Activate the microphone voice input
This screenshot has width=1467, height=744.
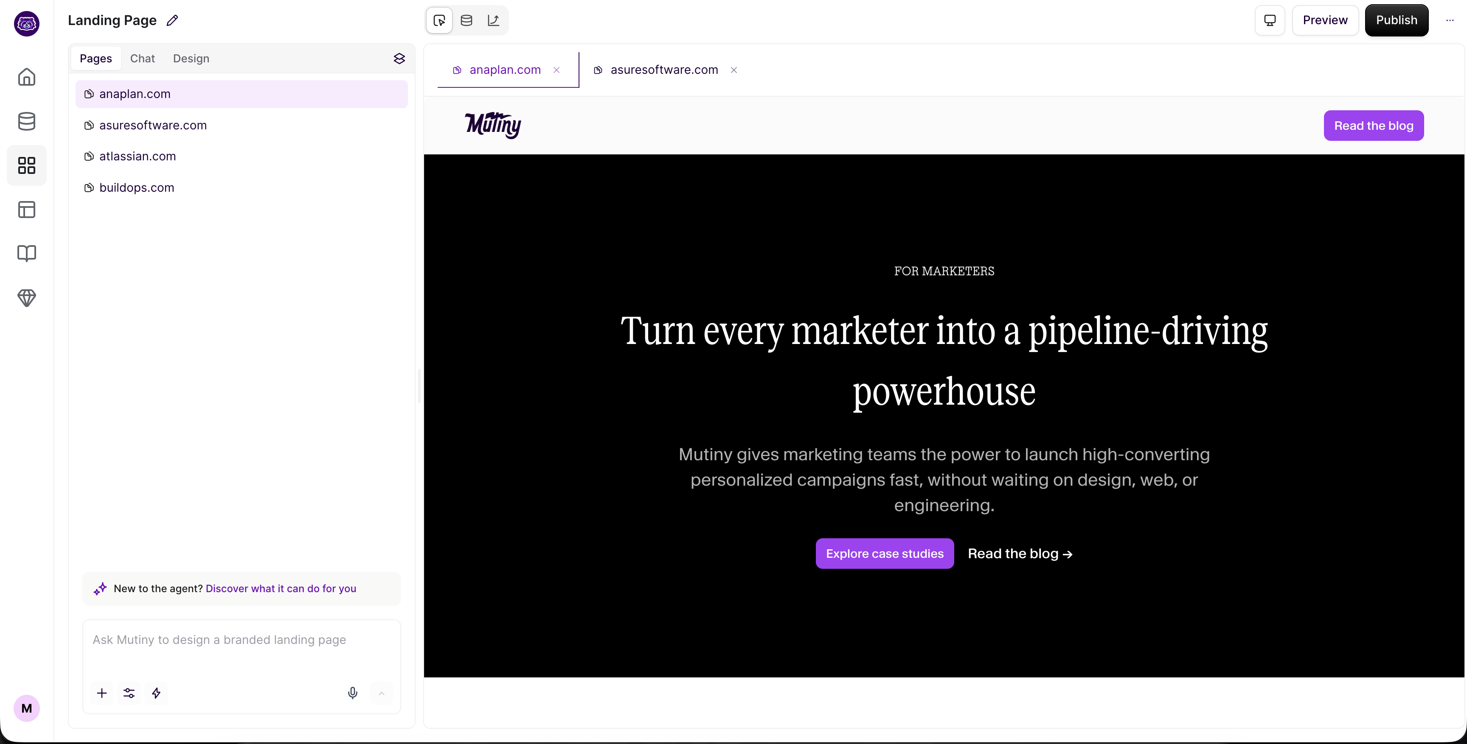(x=353, y=693)
